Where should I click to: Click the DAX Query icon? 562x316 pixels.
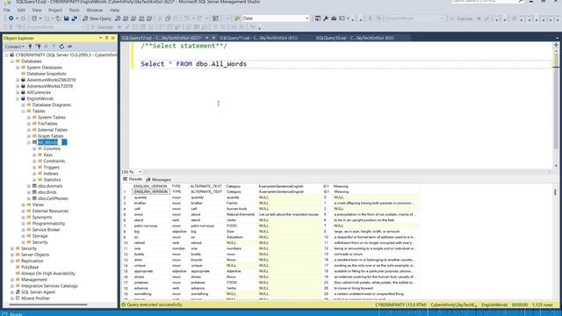(149, 18)
